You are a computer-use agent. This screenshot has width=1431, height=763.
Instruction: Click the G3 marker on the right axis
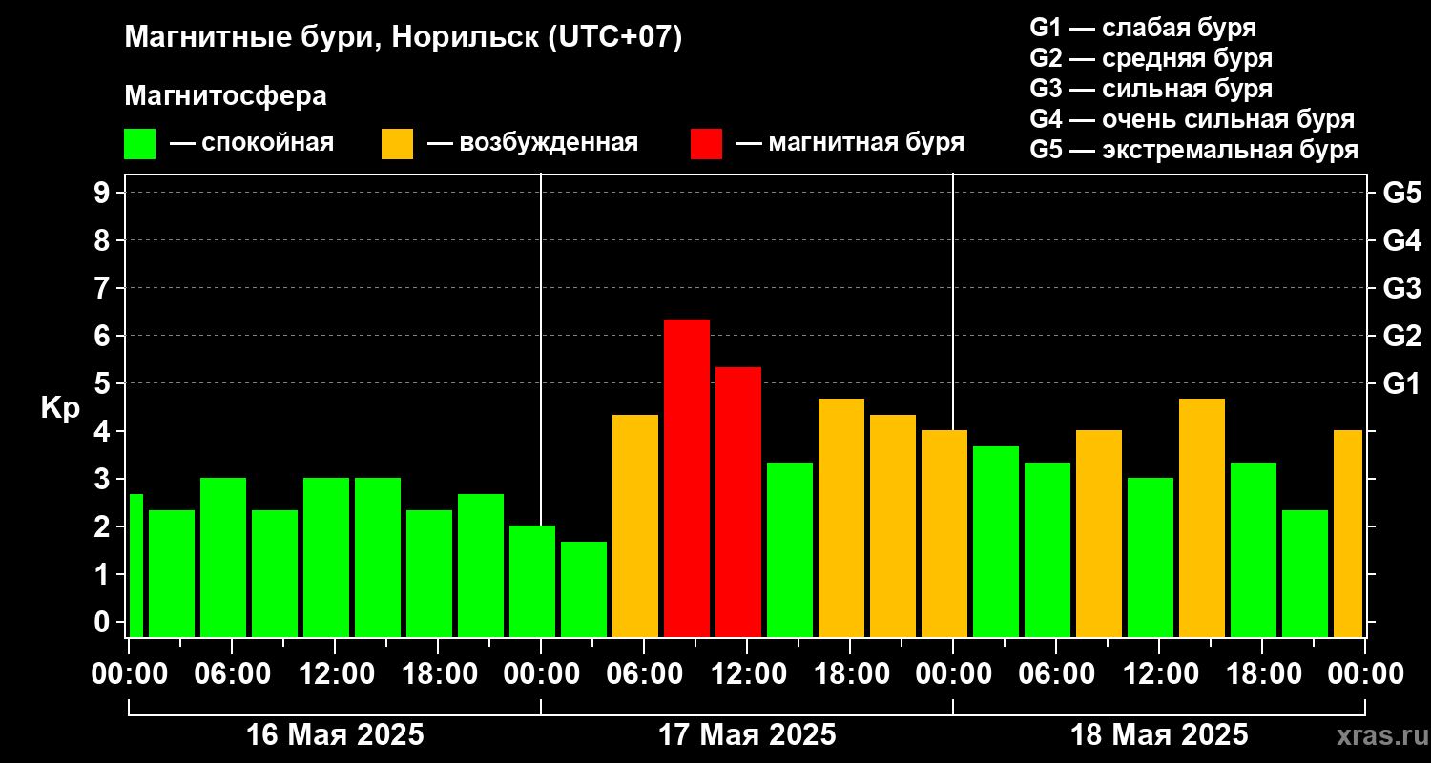1401,288
